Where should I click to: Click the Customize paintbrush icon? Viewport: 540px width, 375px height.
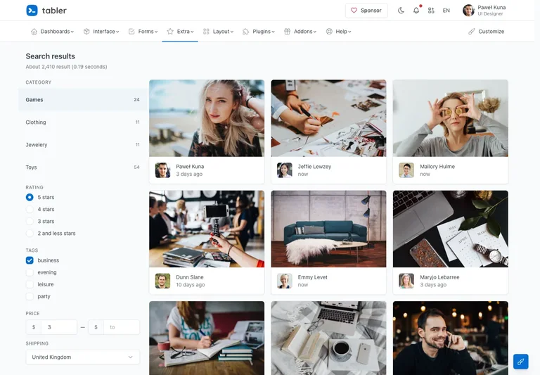tap(472, 32)
